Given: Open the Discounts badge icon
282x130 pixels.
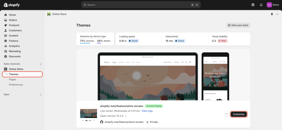Looking at the screenshot, I should 6,56.
